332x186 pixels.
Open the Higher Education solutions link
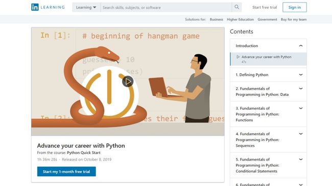click(x=241, y=19)
